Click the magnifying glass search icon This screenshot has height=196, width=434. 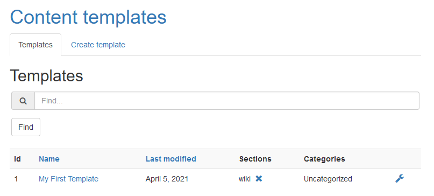(x=23, y=101)
